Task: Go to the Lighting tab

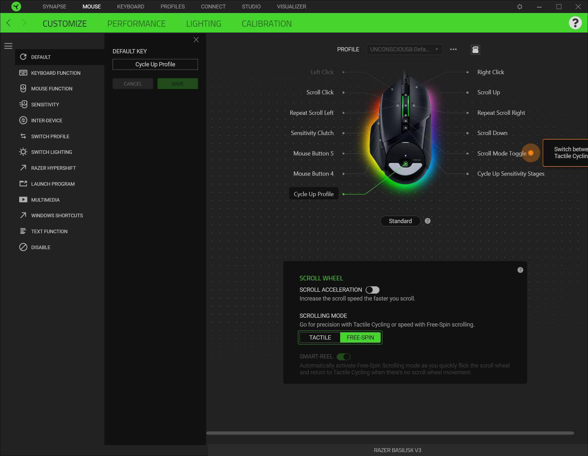Action: tap(204, 23)
